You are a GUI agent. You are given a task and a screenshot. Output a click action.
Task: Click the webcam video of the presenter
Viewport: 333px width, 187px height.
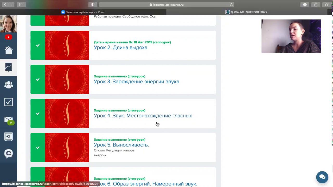[291, 36]
